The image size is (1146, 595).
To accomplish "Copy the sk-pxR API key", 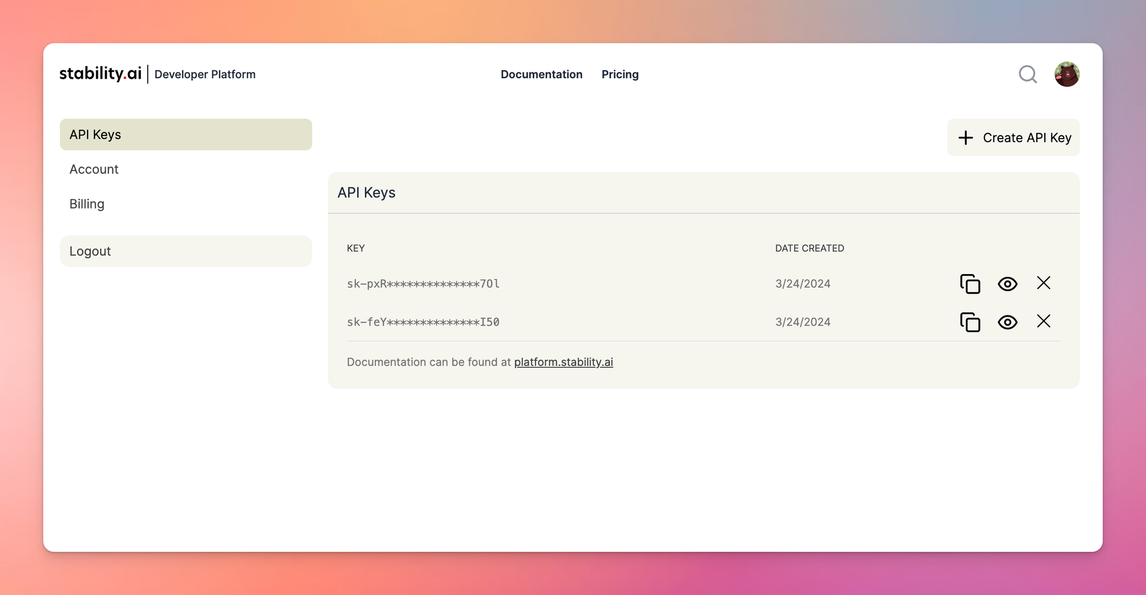I will pos(970,284).
